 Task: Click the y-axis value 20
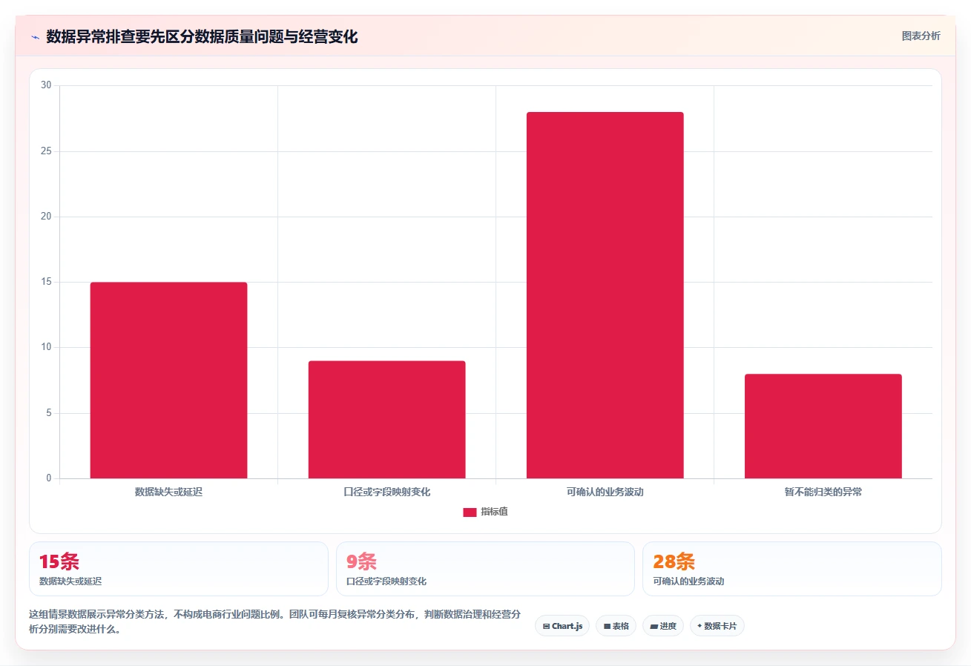[x=46, y=217]
